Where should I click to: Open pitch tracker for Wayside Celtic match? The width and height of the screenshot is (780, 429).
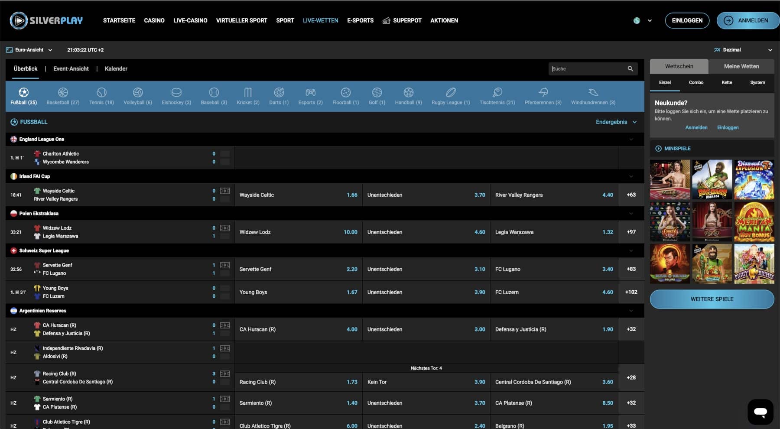[225, 191]
